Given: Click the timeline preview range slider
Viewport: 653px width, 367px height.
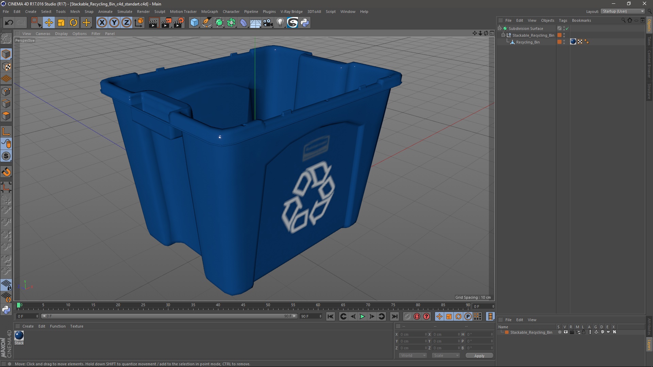Looking at the screenshot, I should coord(169,316).
